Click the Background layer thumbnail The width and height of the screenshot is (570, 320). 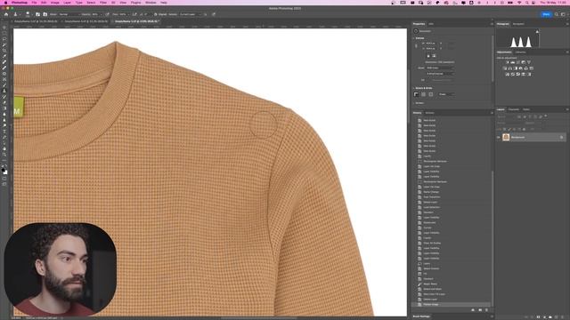[x=506, y=137]
